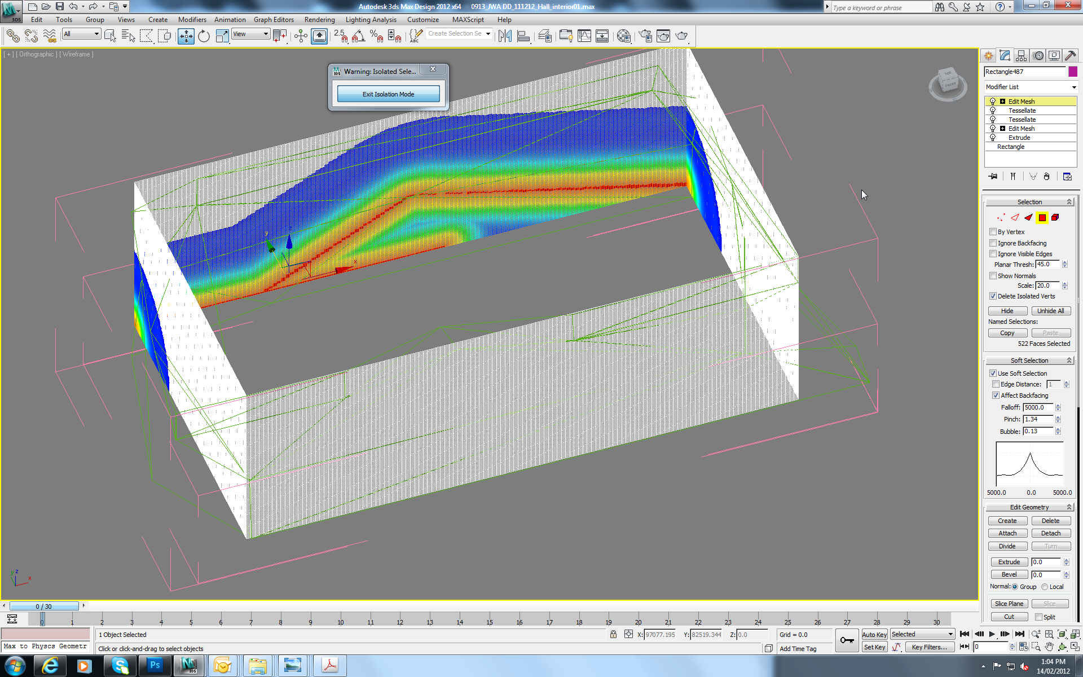
Task: Click the time slider 0 / 30
Action: pos(43,606)
